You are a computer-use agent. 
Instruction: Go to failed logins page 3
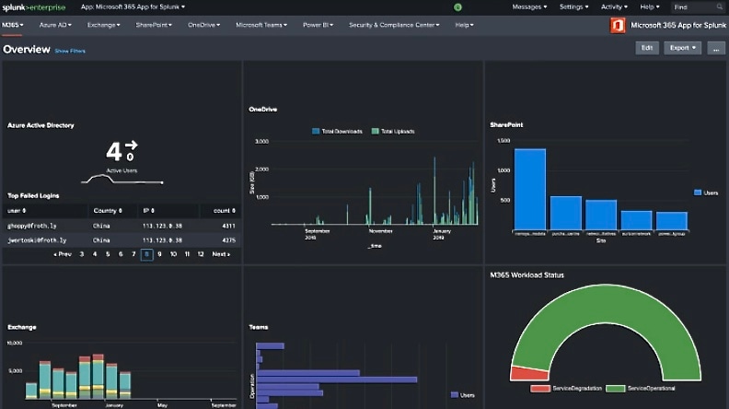pos(82,254)
